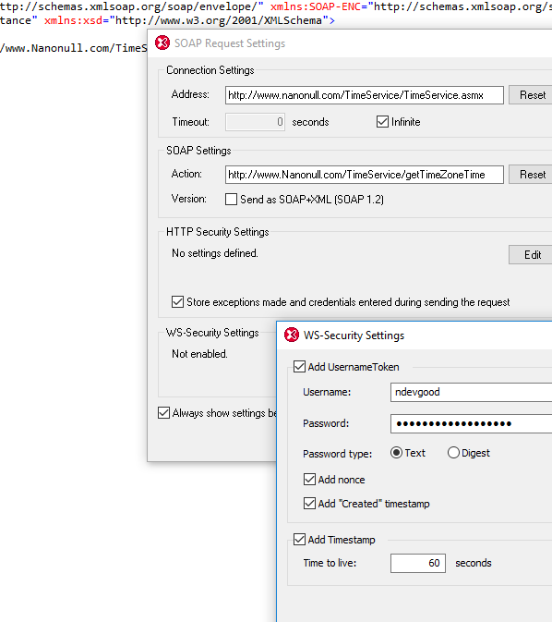Edit the HTTP Security Settings
The width and height of the screenshot is (552, 622).
point(531,255)
